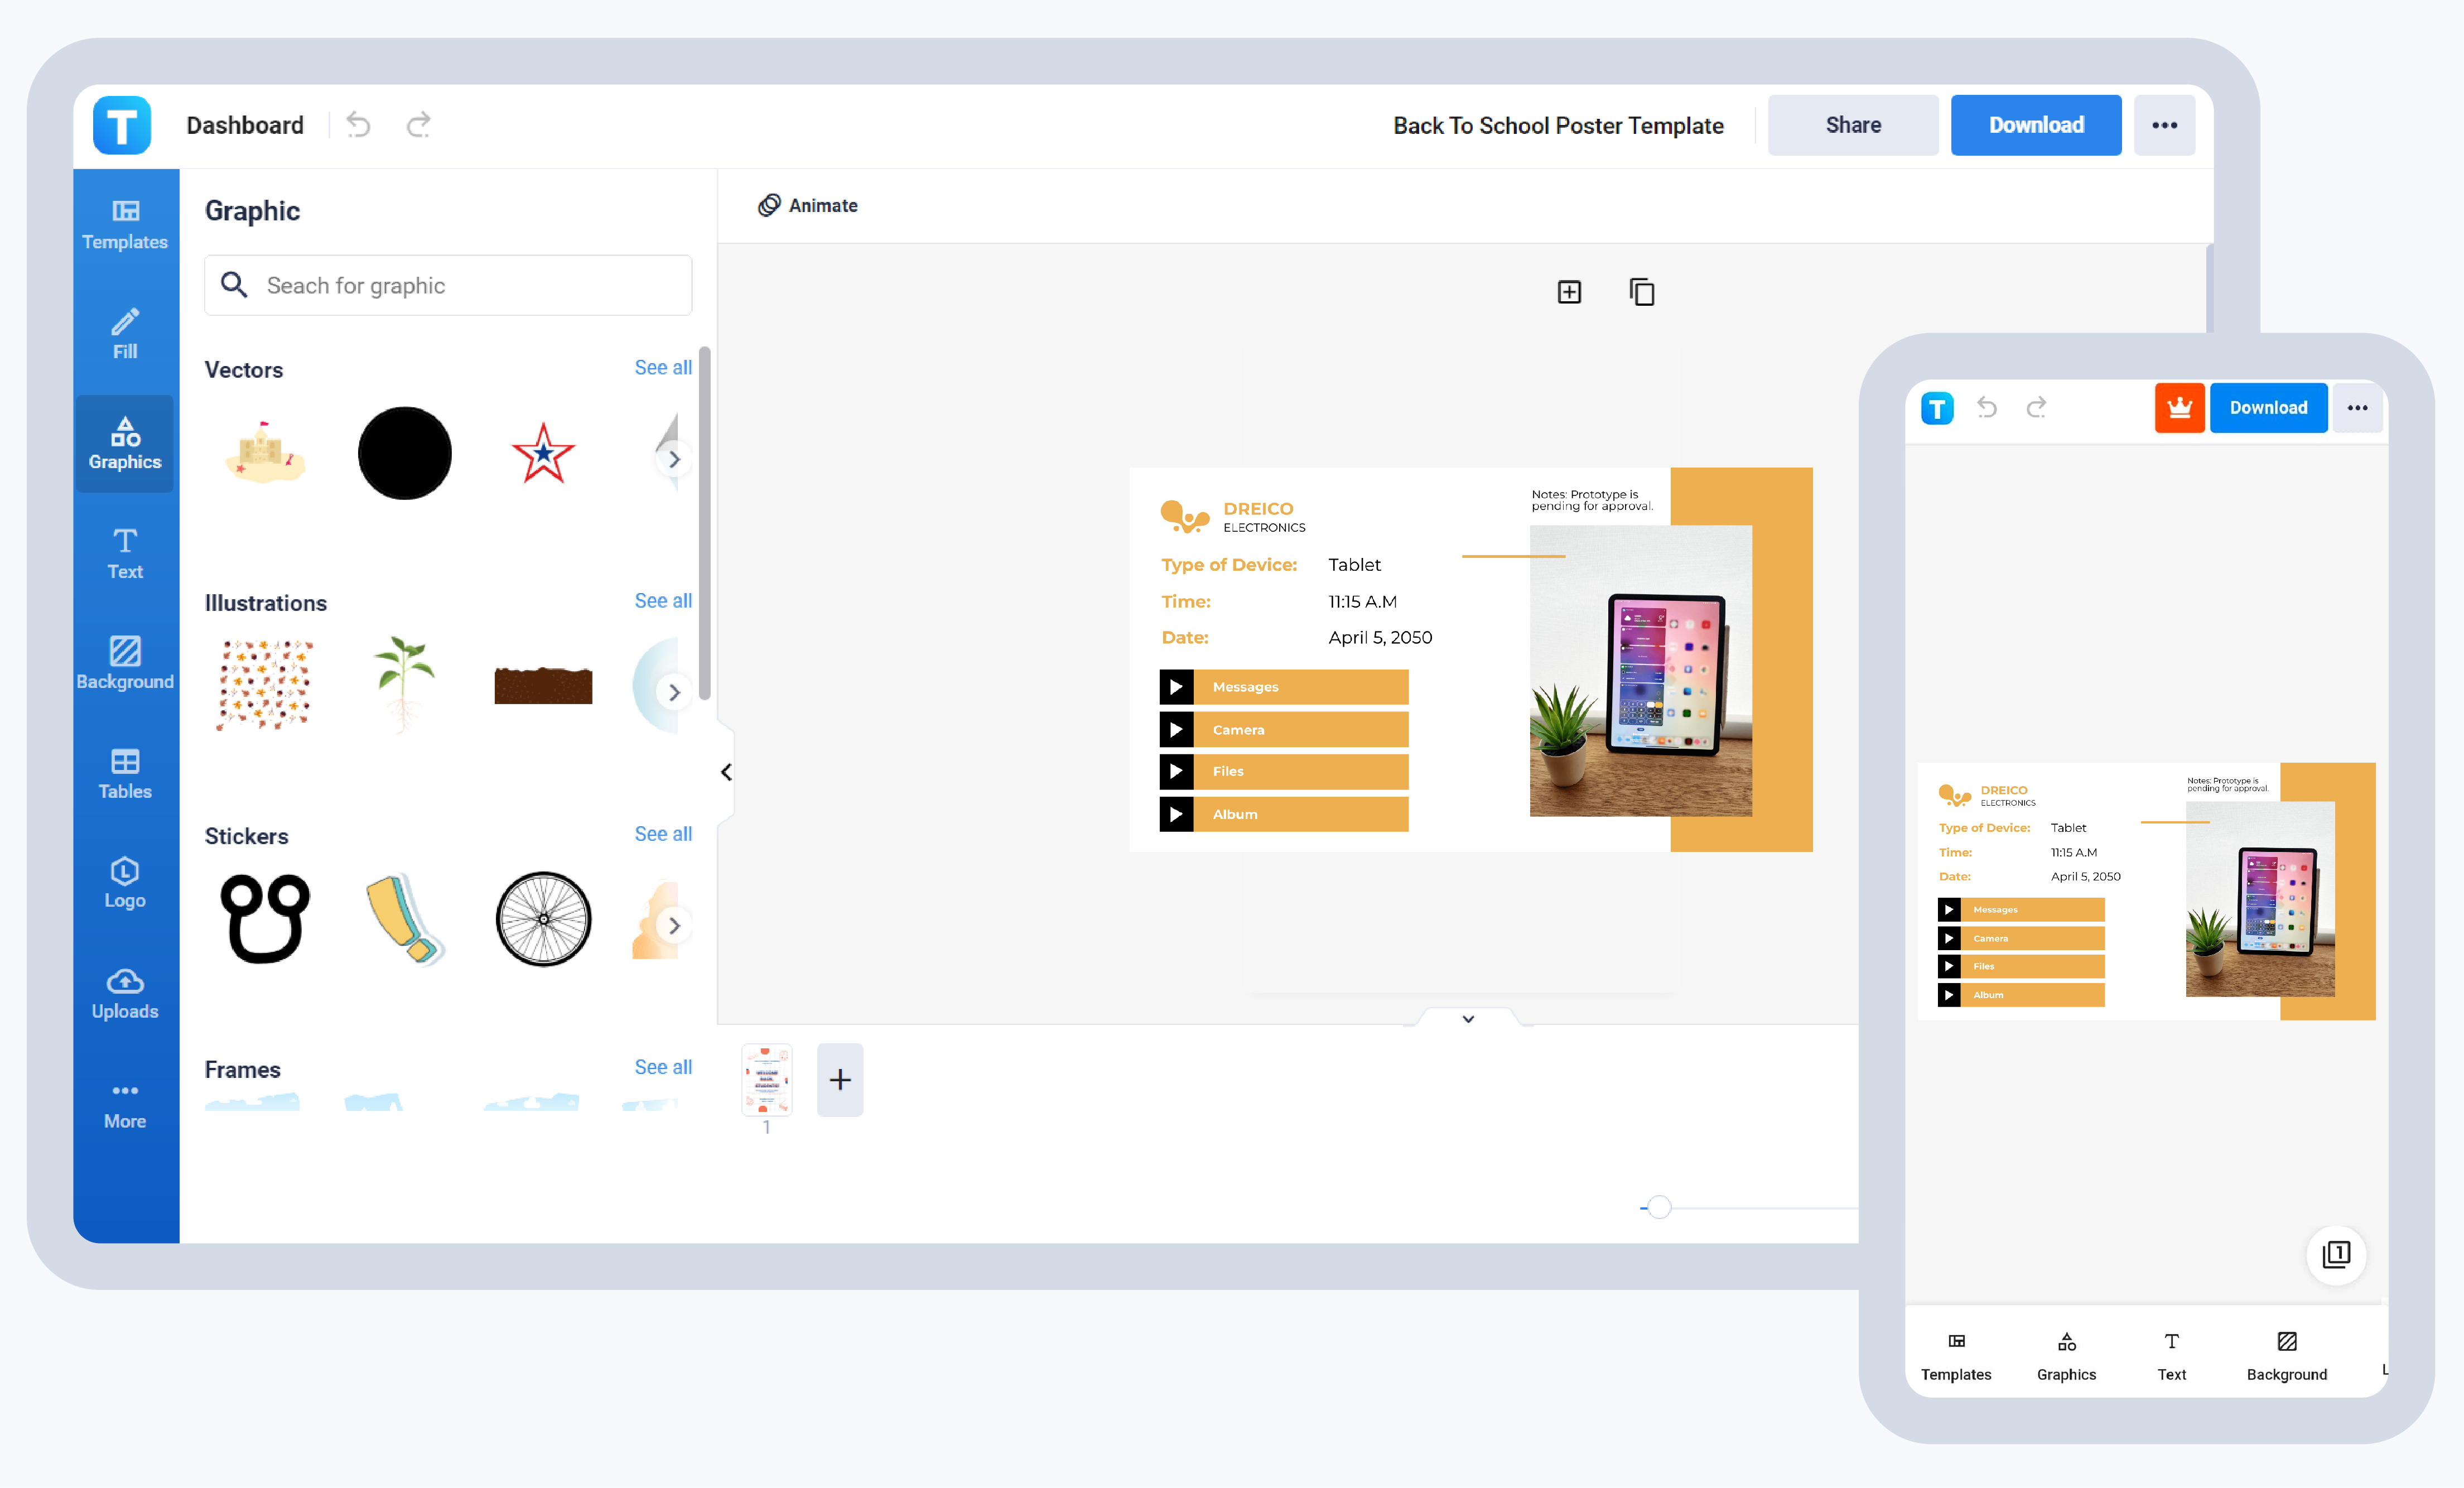Open three-dot menu in mobile header
Screen dimensions: 2464x1488
pyautogui.click(x=2357, y=408)
